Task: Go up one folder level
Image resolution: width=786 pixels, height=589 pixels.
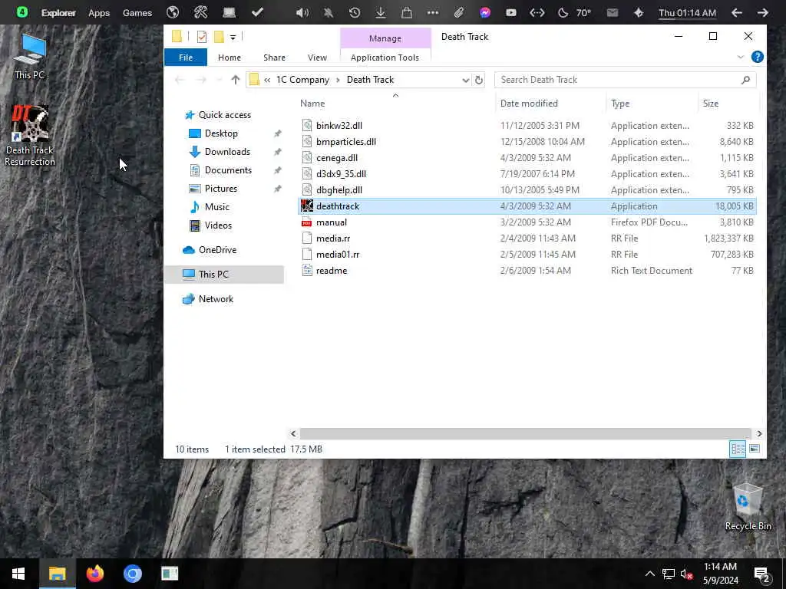Action: click(235, 80)
